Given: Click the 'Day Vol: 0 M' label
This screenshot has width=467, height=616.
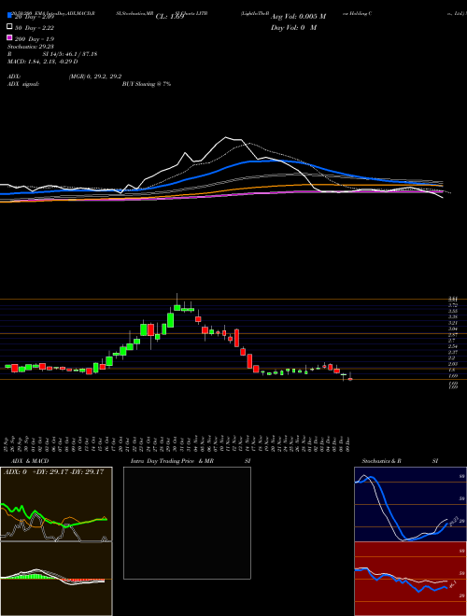Looking at the screenshot, I should pos(293,28).
